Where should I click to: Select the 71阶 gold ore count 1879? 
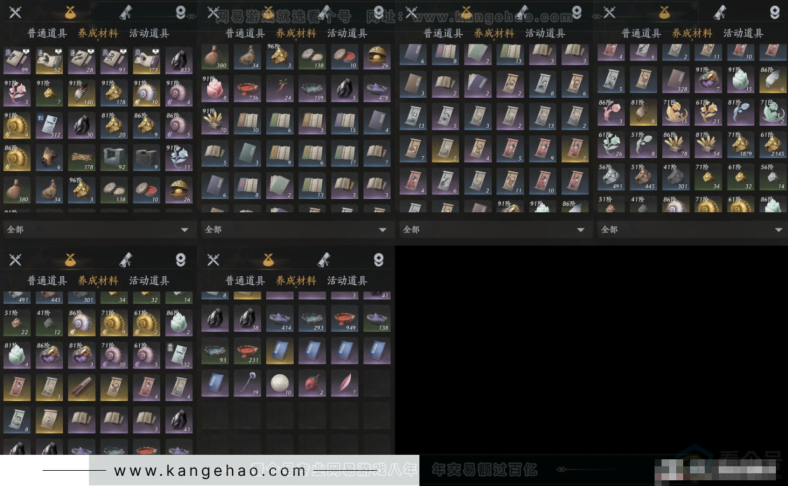pos(740,145)
